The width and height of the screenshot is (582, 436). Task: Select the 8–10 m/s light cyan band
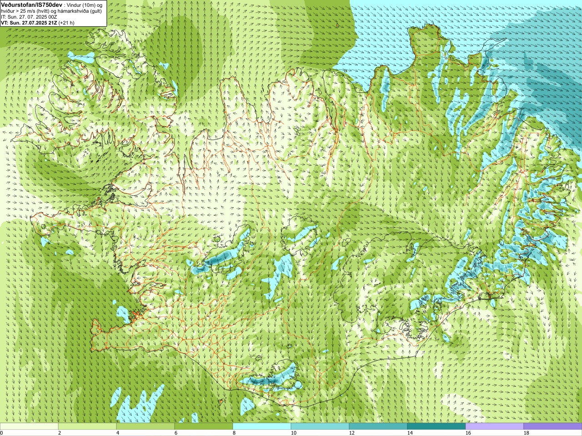point(262,426)
